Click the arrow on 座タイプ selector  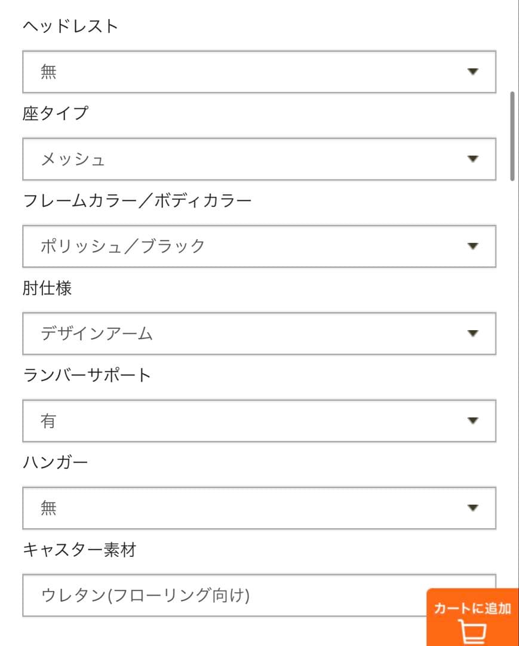[473, 159]
